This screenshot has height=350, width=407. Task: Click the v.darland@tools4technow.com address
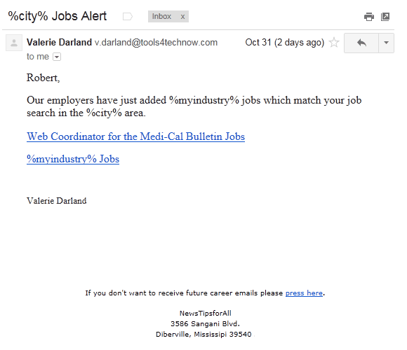click(156, 43)
